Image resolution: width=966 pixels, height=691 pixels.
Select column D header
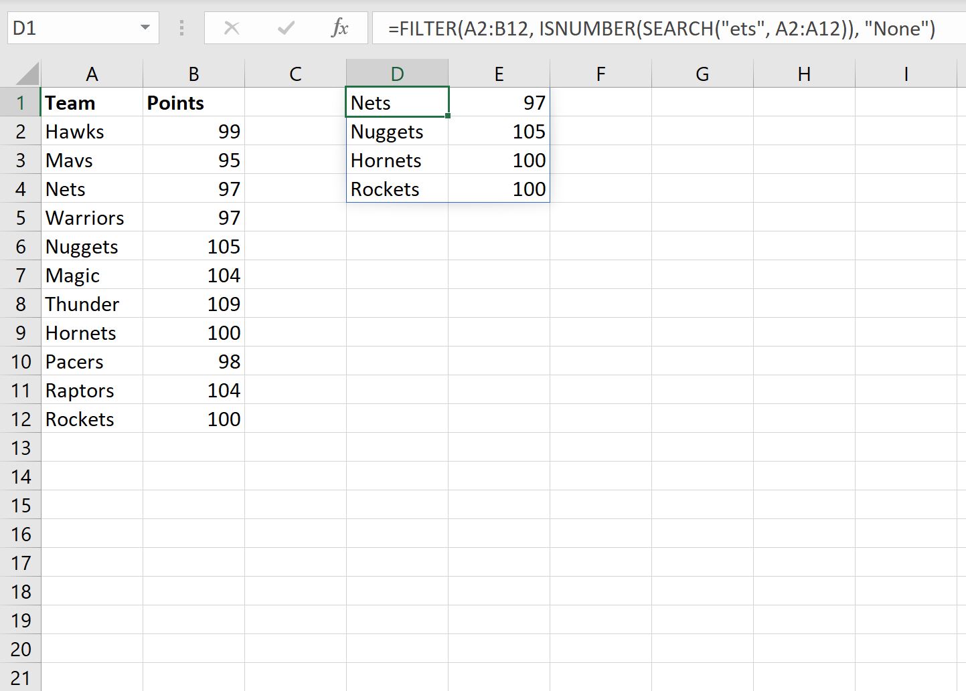click(397, 73)
